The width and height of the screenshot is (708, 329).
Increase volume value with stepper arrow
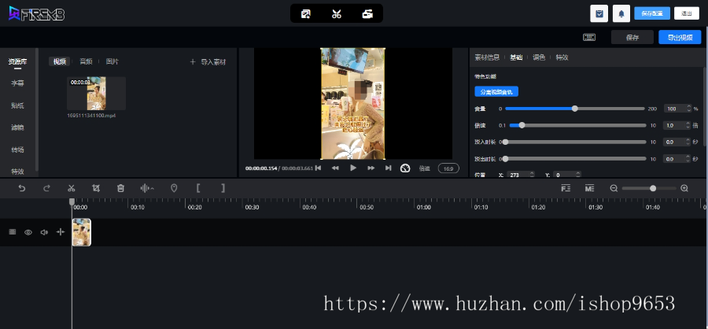[688, 107]
